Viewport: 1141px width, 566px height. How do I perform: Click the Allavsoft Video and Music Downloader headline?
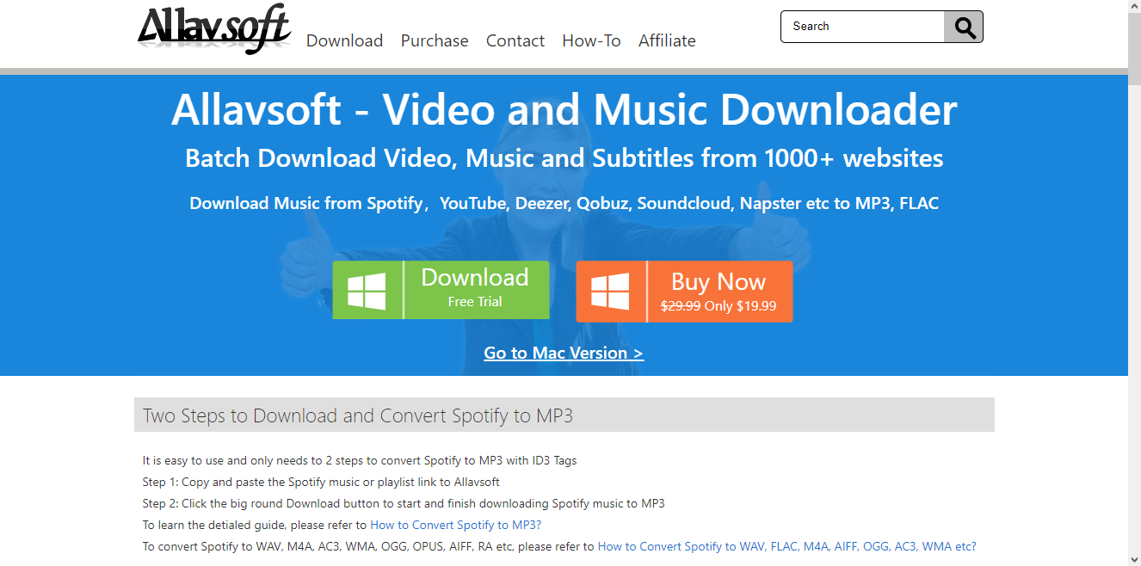[564, 110]
